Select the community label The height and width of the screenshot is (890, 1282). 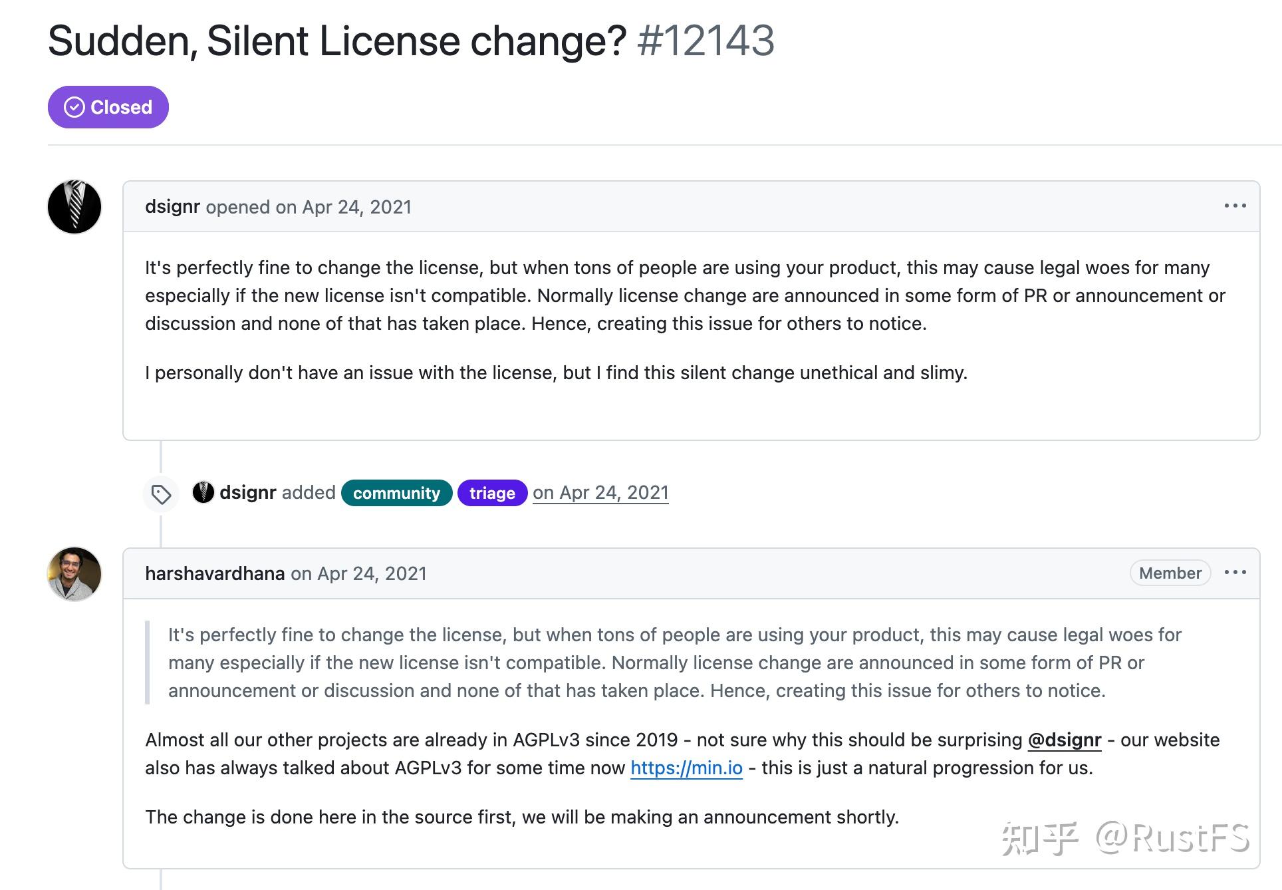[396, 493]
